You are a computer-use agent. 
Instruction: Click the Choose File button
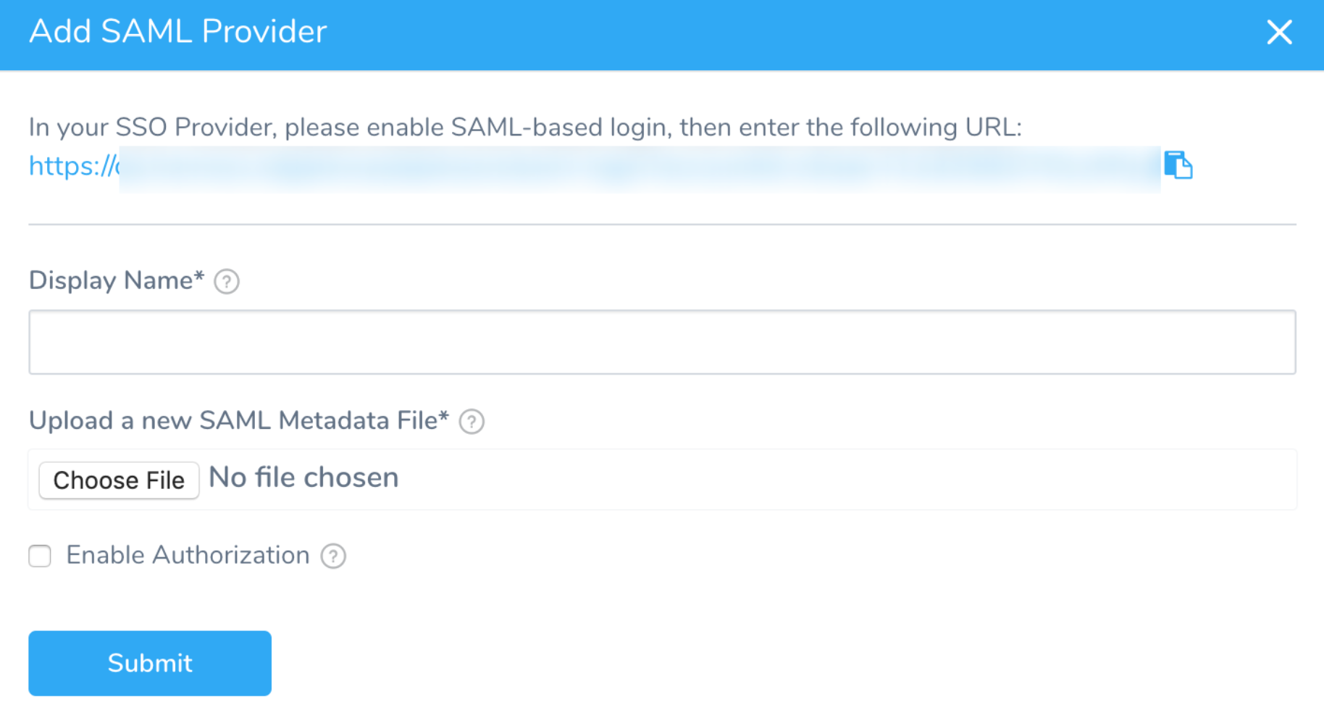119,480
